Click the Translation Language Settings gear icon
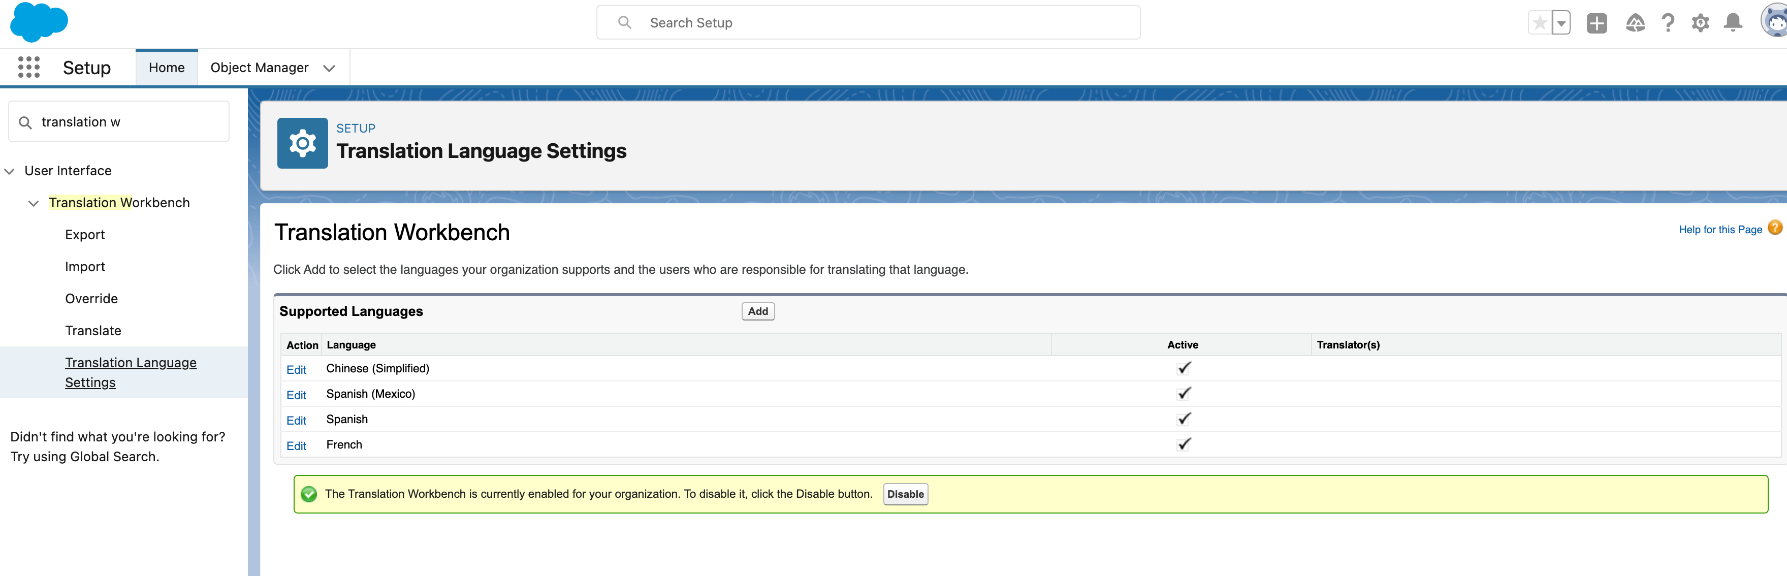The image size is (1787, 576). click(302, 143)
